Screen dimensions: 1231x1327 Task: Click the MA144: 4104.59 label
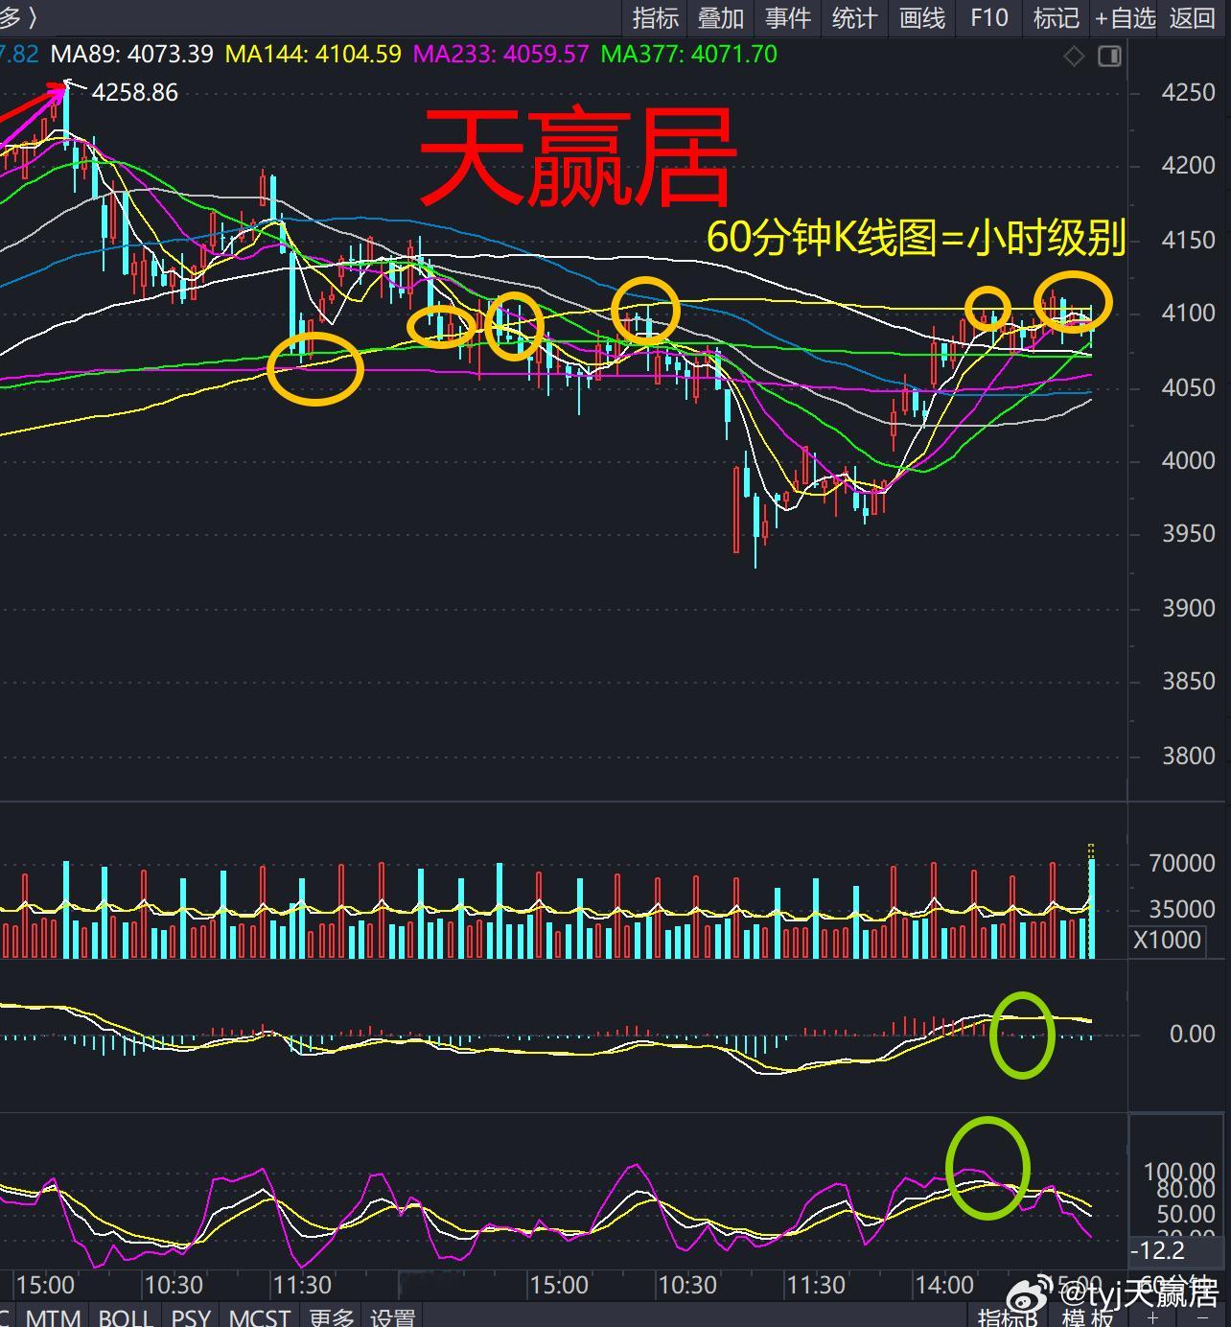(314, 55)
